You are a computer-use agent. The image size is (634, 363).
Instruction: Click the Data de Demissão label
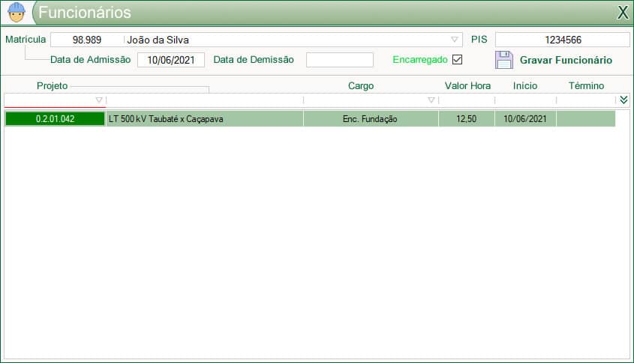[x=254, y=60]
